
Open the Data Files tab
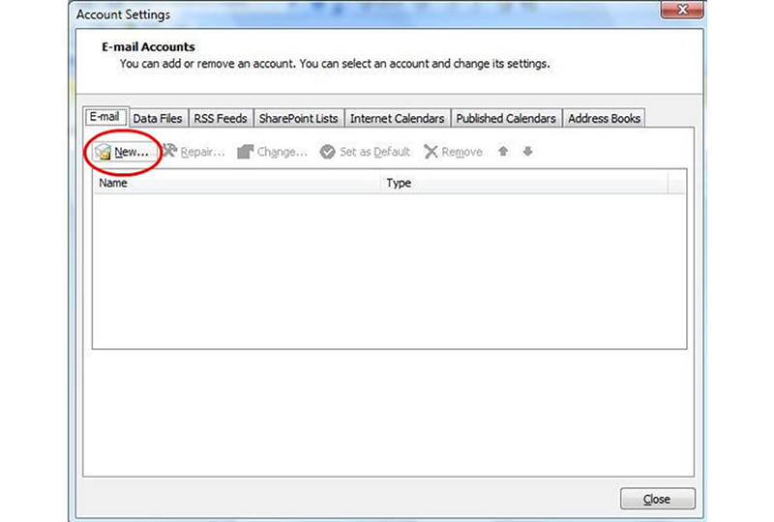click(x=157, y=119)
